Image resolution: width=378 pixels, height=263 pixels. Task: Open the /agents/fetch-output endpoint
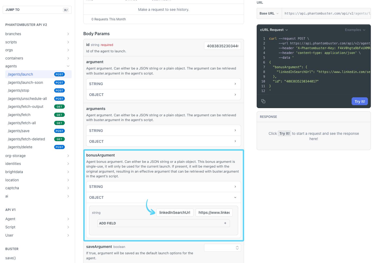tap(38, 107)
